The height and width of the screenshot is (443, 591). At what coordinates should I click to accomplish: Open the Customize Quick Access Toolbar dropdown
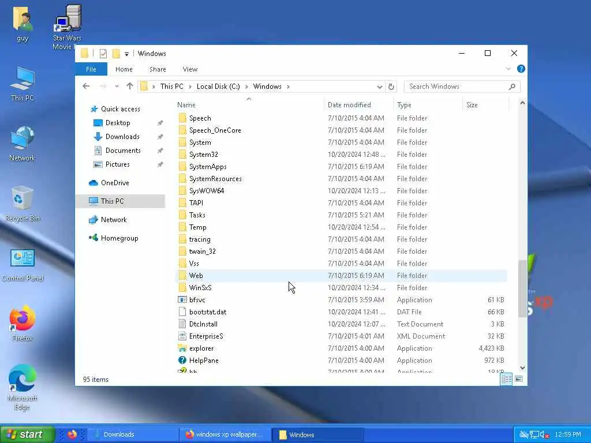coord(126,54)
